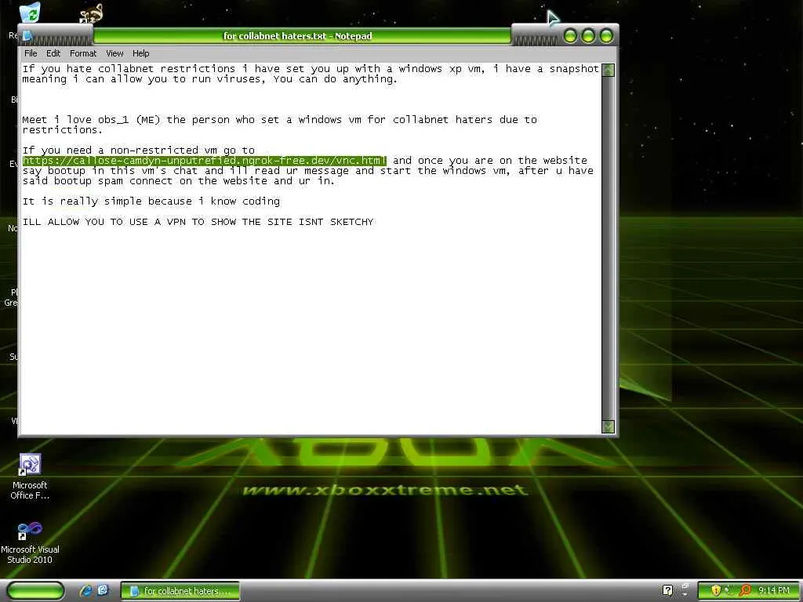
Task: Click the yellow security shield tray icon
Action: [x=716, y=590]
